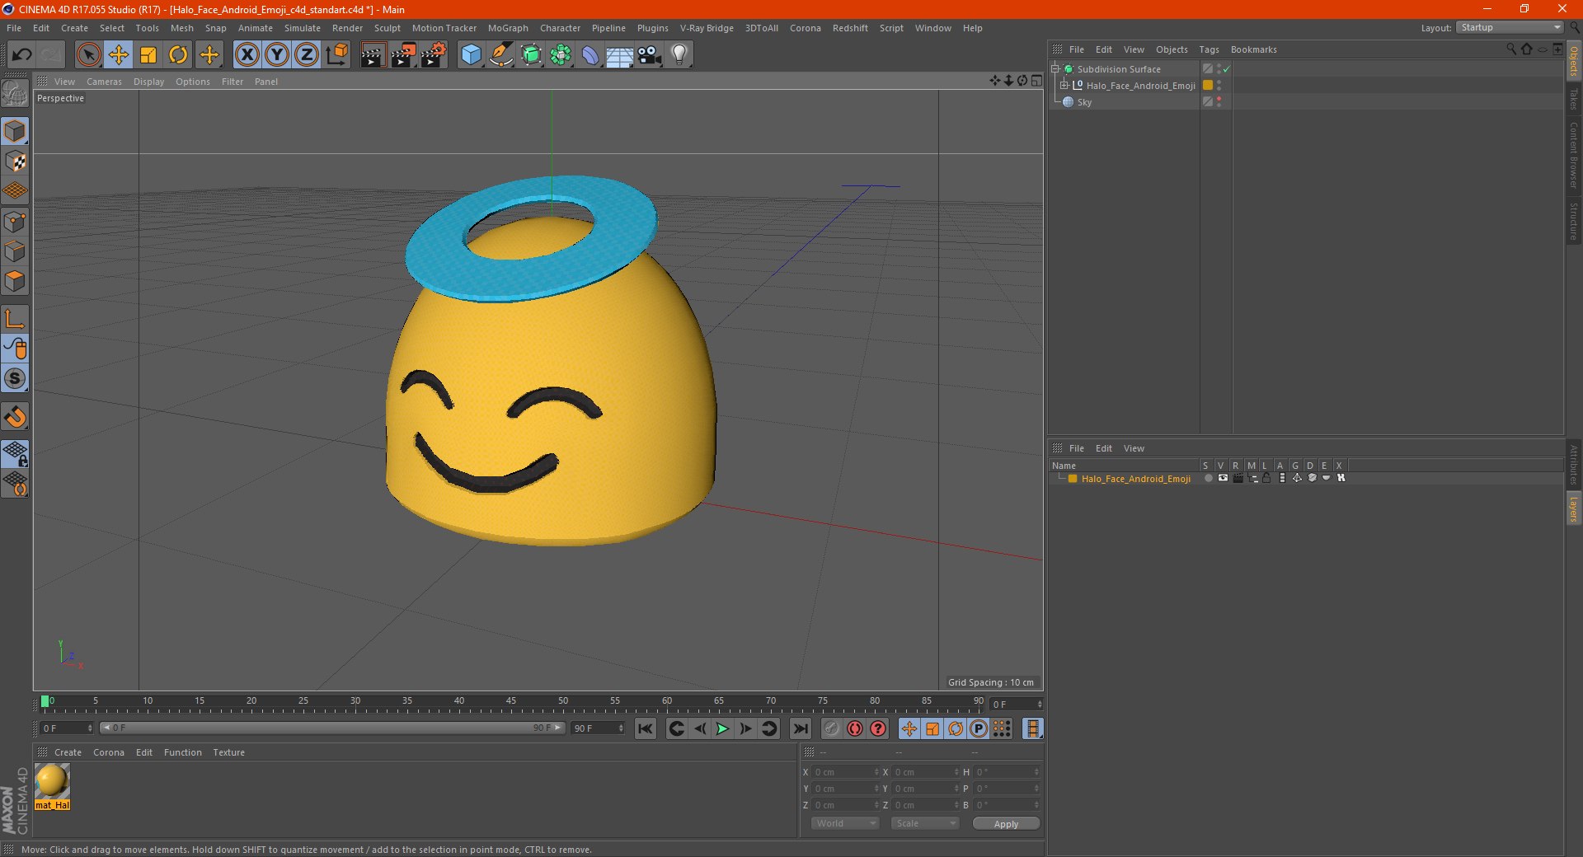
Task: Click the Object Manager search icon
Action: coord(1510,49)
